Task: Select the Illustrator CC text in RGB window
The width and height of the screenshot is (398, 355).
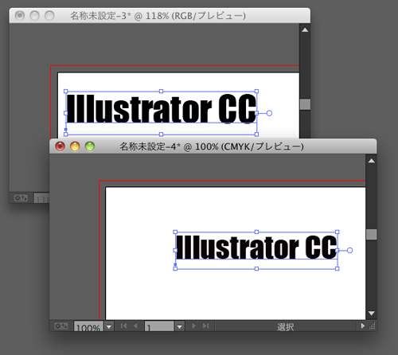Action: click(x=162, y=108)
